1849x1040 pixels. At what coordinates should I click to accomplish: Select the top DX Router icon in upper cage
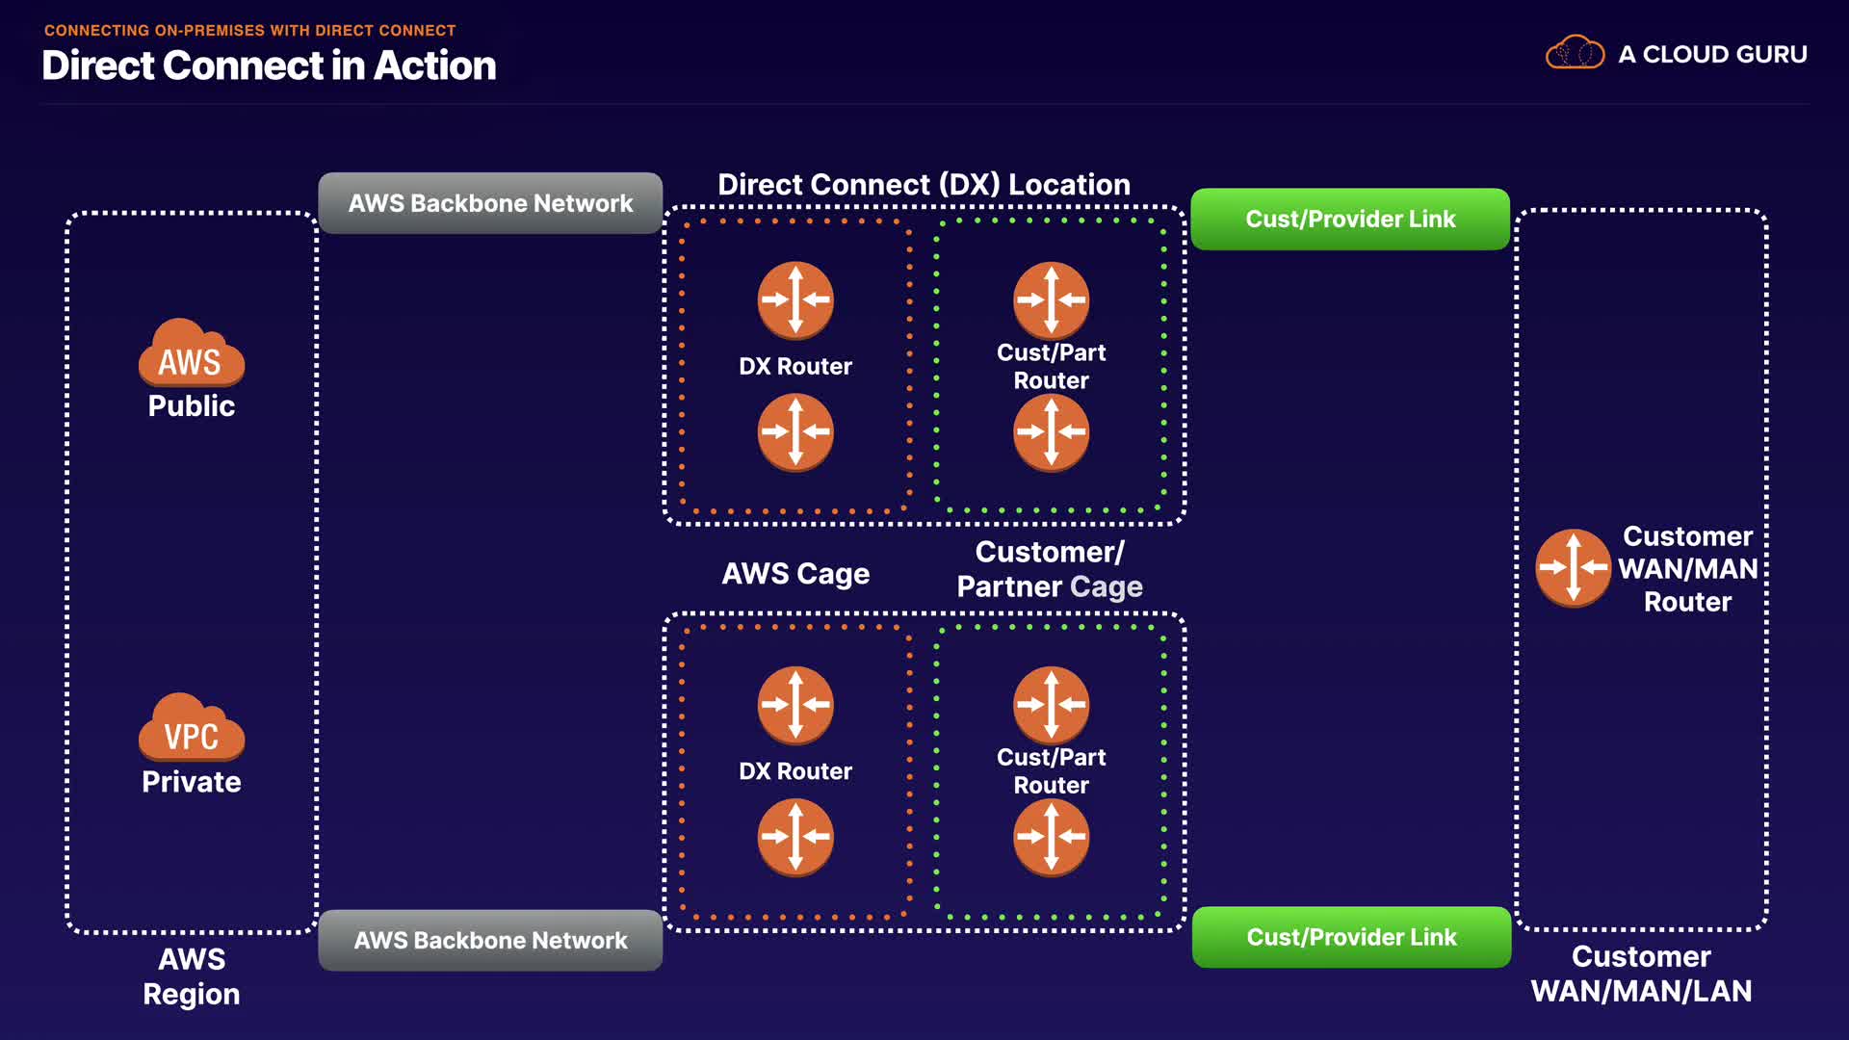[x=795, y=300]
